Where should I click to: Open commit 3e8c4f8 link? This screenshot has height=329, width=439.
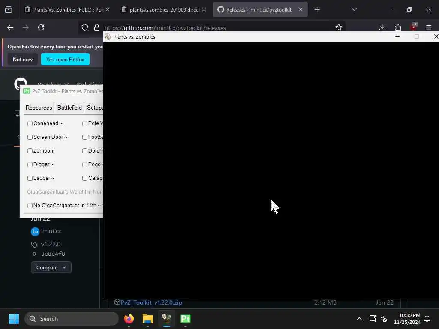point(53,254)
